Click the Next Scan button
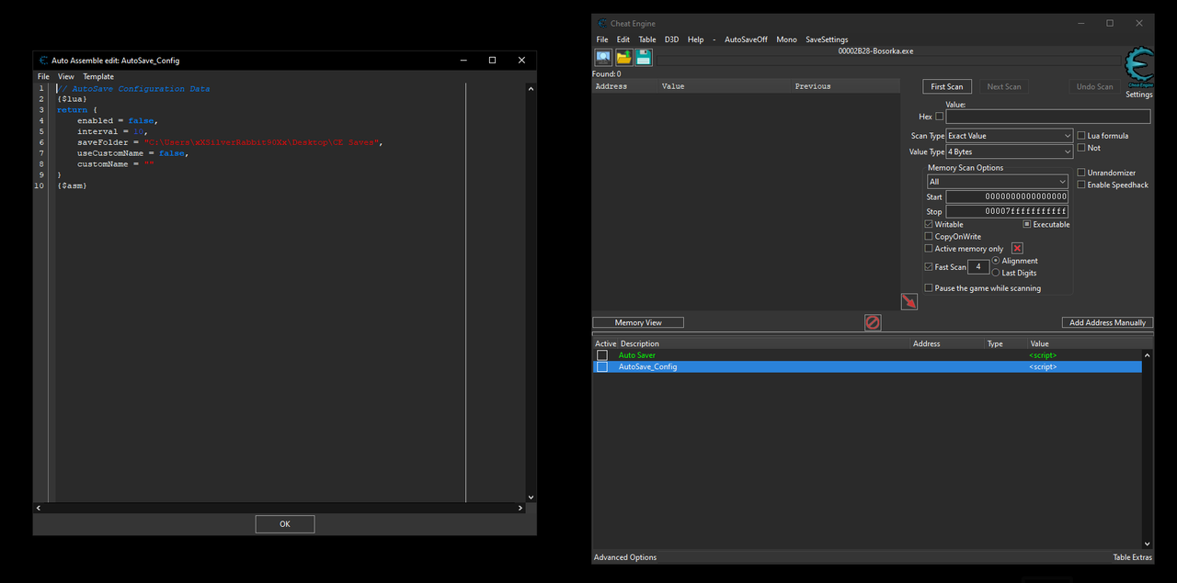Image resolution: width=1177 pixels, height=583 pixels. point(1003,86)
